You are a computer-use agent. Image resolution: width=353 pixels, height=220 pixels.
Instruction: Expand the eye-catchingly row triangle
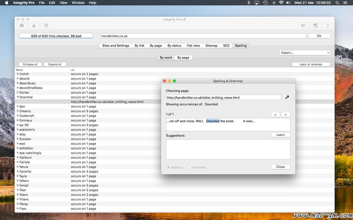coord(18,153)
